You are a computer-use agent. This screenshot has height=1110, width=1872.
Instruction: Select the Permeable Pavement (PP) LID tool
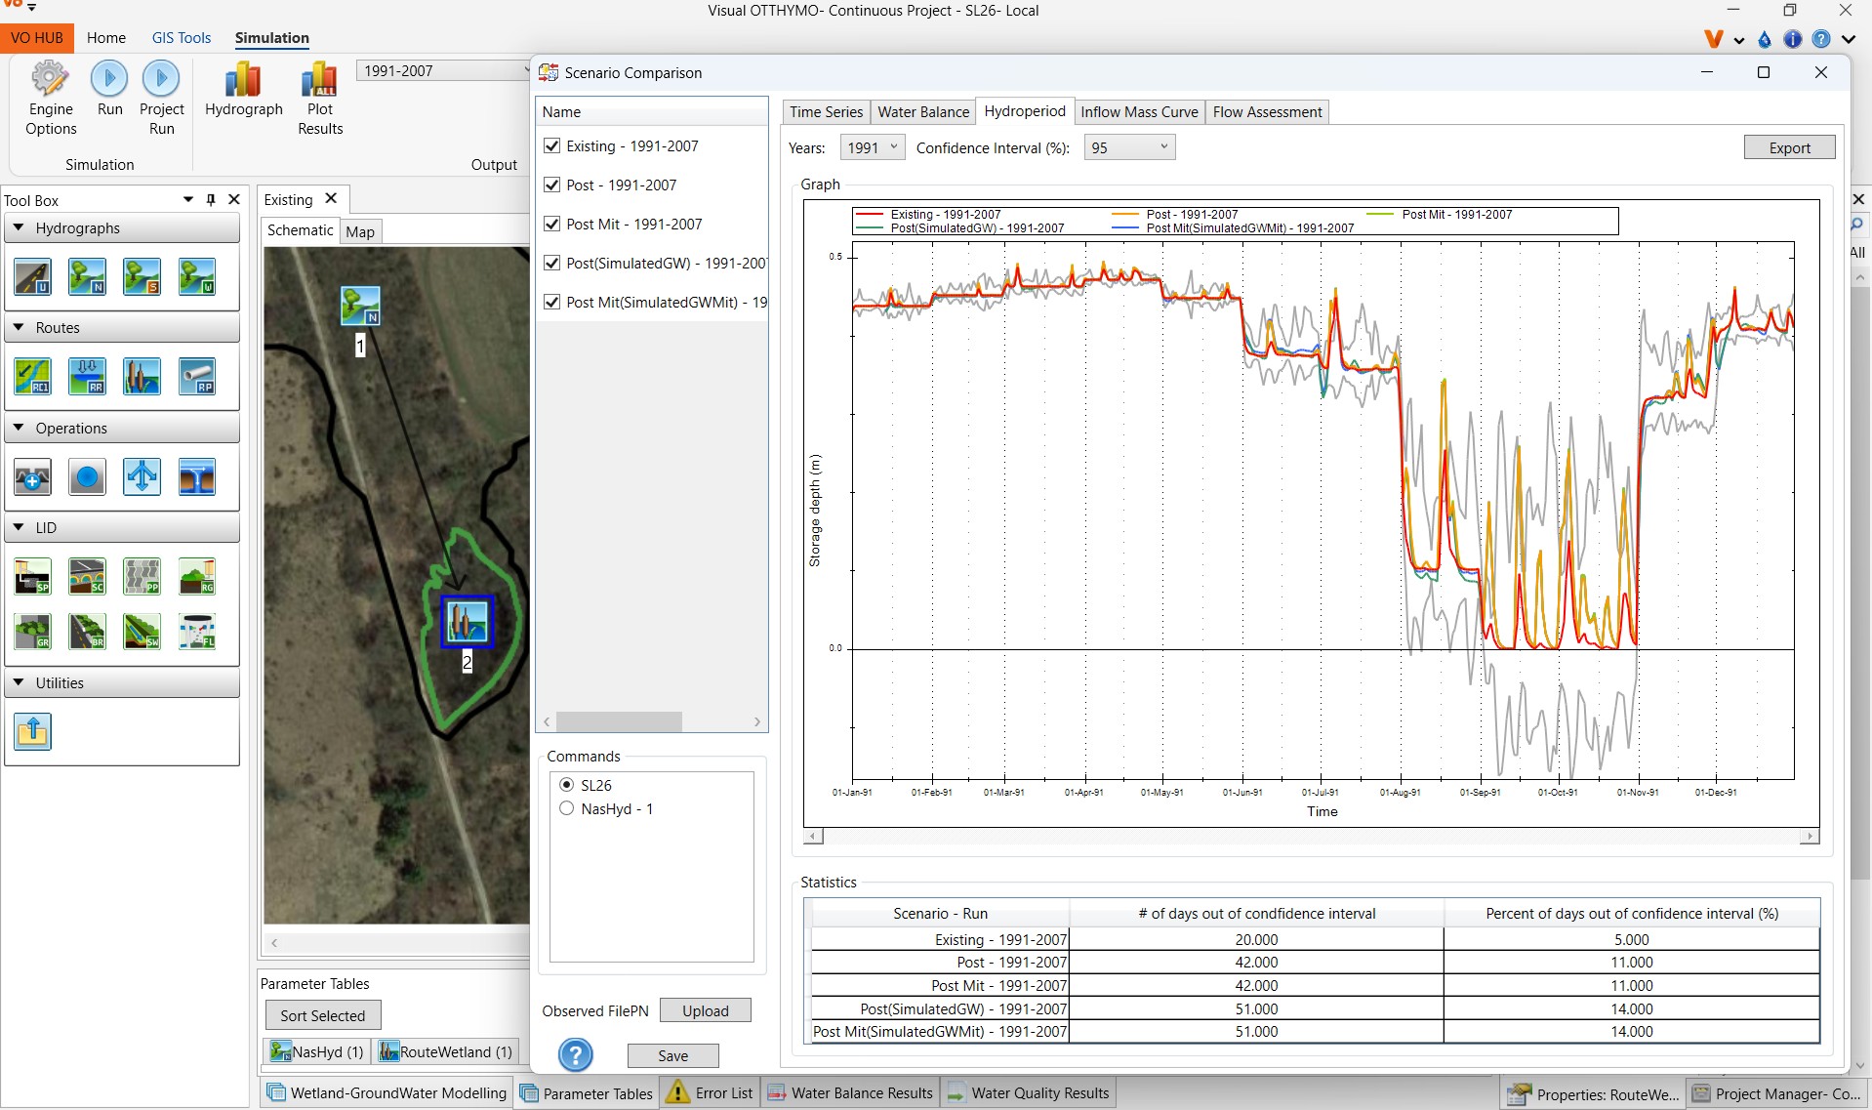coord(142,577)
